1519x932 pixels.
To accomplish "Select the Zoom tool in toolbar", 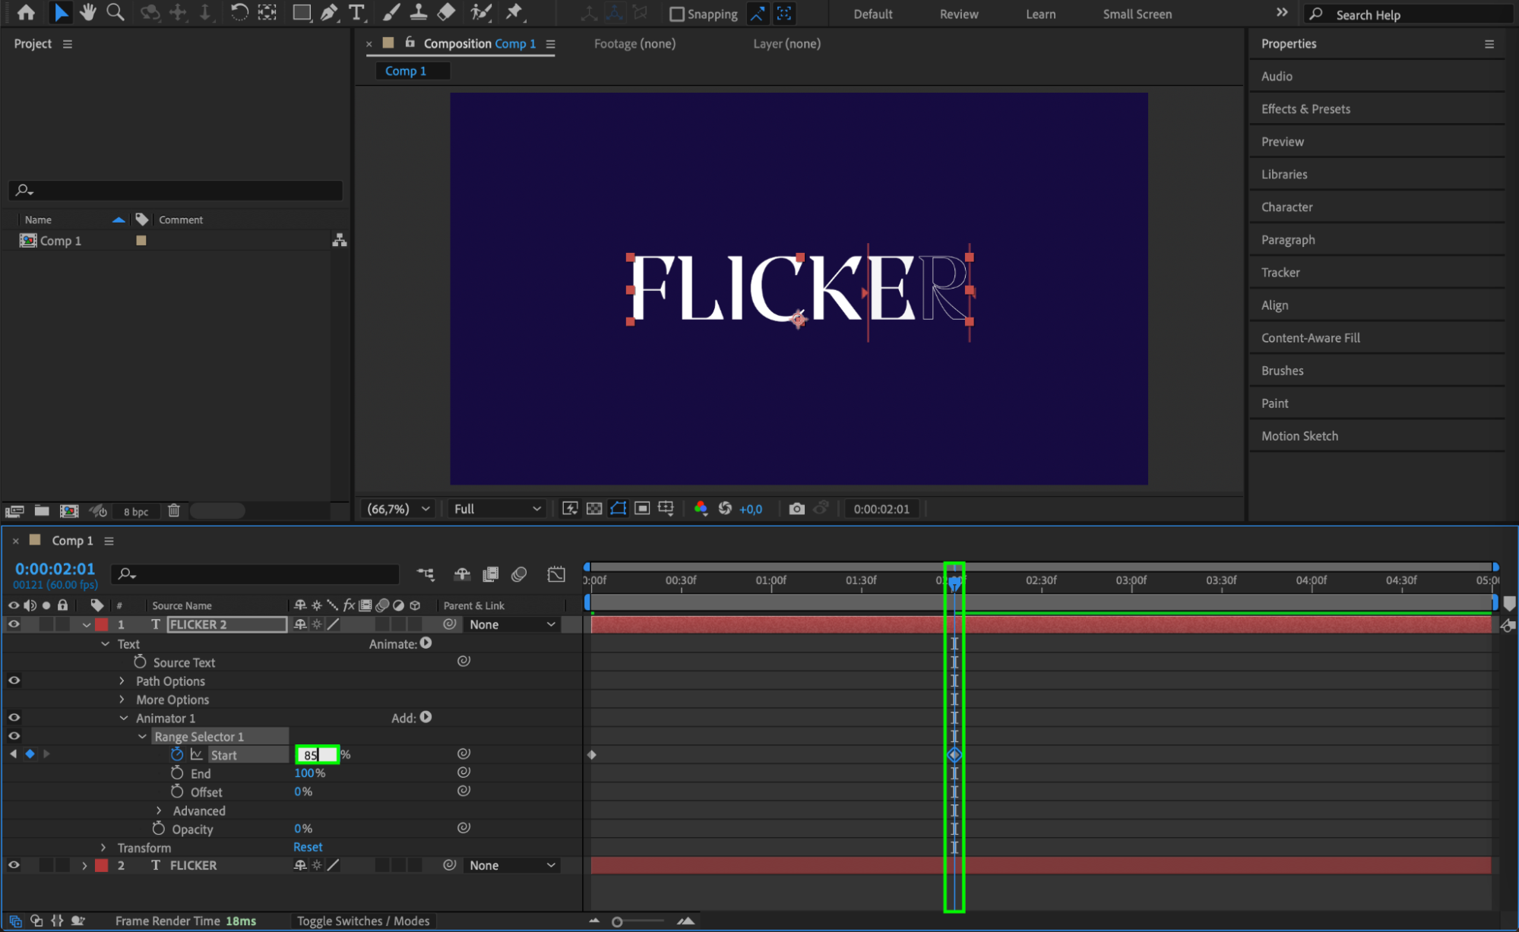I will point(116,12).
